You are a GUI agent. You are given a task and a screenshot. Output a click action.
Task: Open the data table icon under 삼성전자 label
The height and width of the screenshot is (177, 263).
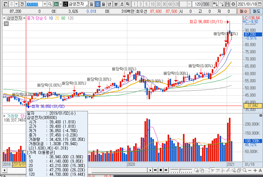click(x=6, y=24)
